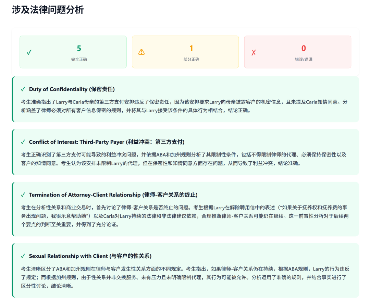Click the checkmark beside Sexual Relationship with Client
The image size is (370, 300).
(23, 256)
